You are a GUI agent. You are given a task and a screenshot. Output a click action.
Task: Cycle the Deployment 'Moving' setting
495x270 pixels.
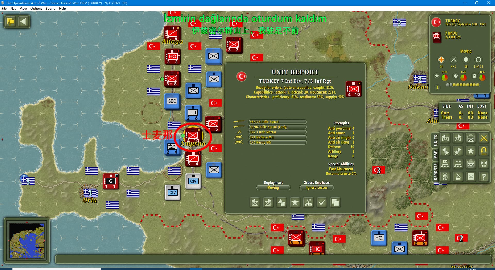[x=273, y=188]
